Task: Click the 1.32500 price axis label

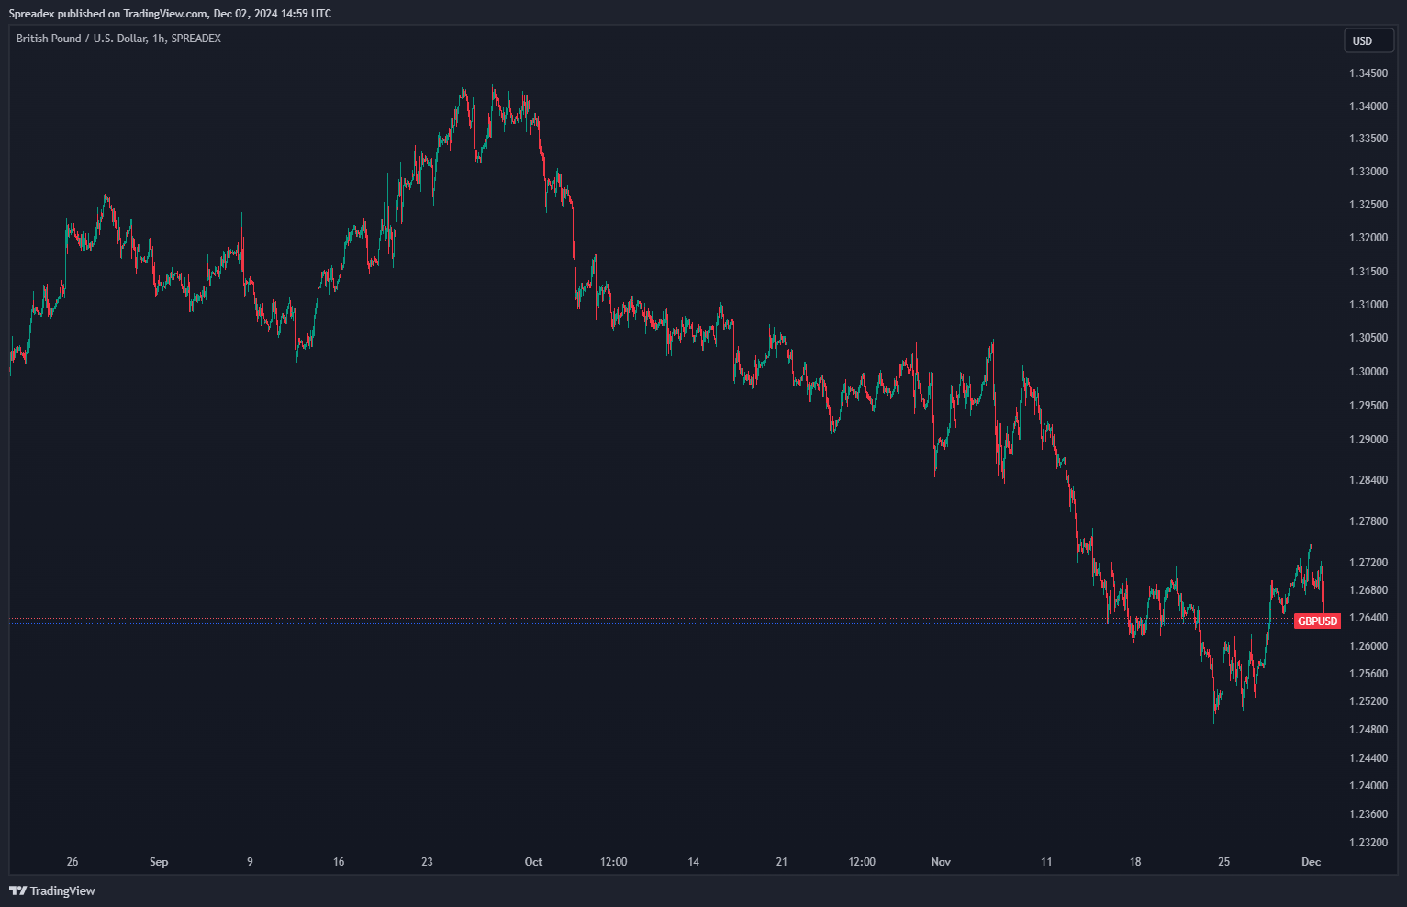Action: (1368, 205)
